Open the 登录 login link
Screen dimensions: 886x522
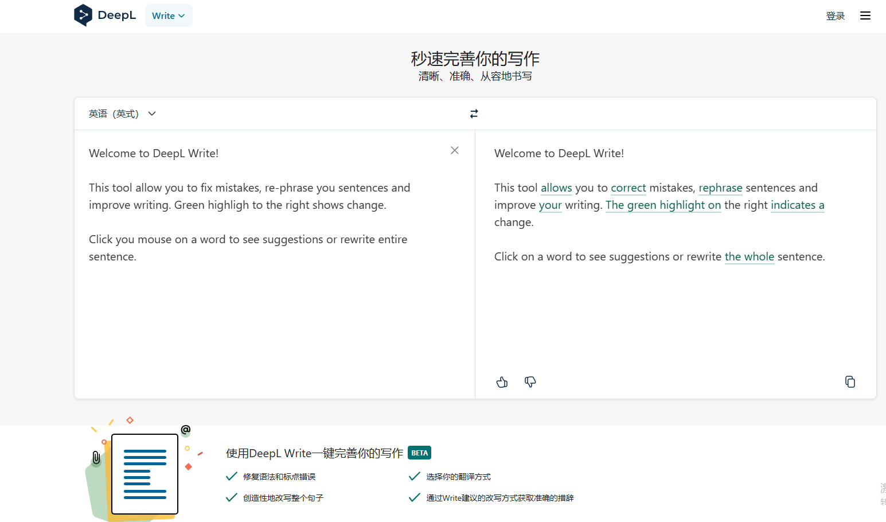pos(835,15)
